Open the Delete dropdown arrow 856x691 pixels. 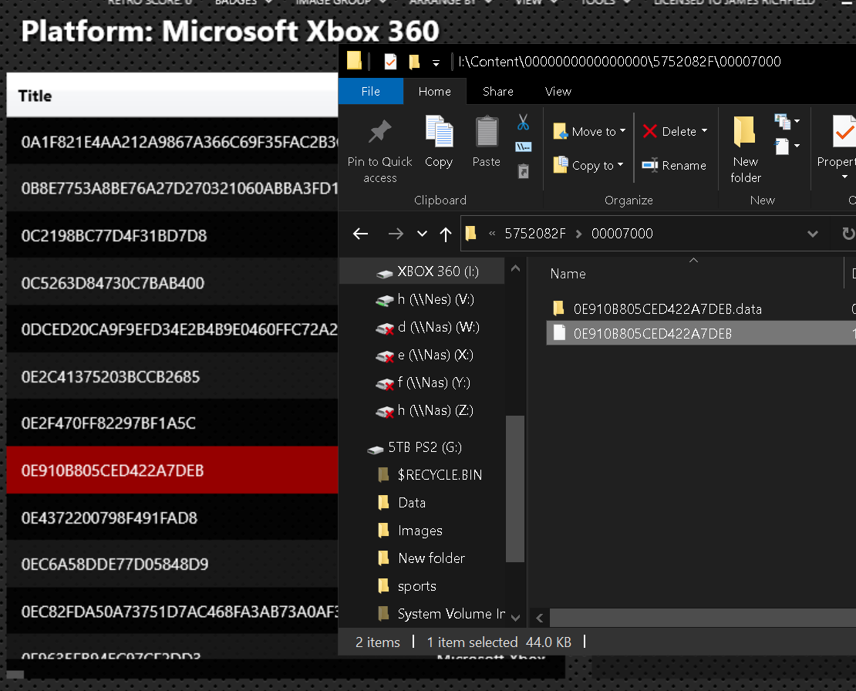click(x=704, y=131)
